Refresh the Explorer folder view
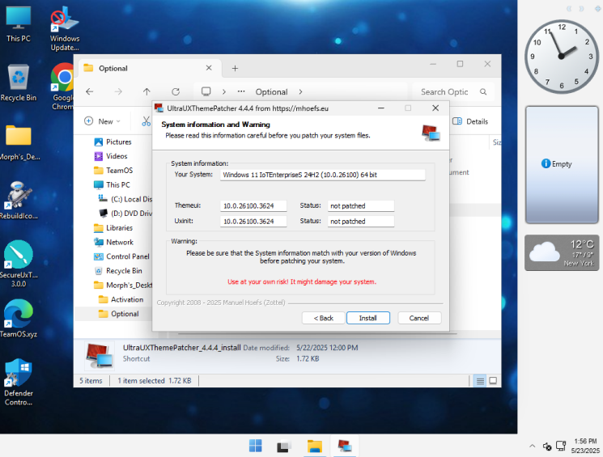The height and width of the screenshot is (457, 603). (176, 91)
